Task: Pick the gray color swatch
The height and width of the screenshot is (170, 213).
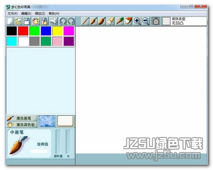Action: tap(34, 41)
